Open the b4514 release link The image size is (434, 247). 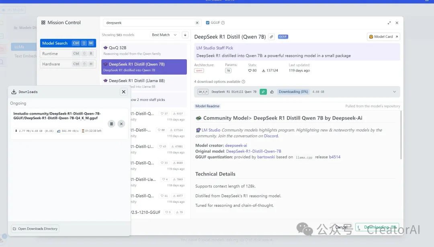tap(335, 157)
